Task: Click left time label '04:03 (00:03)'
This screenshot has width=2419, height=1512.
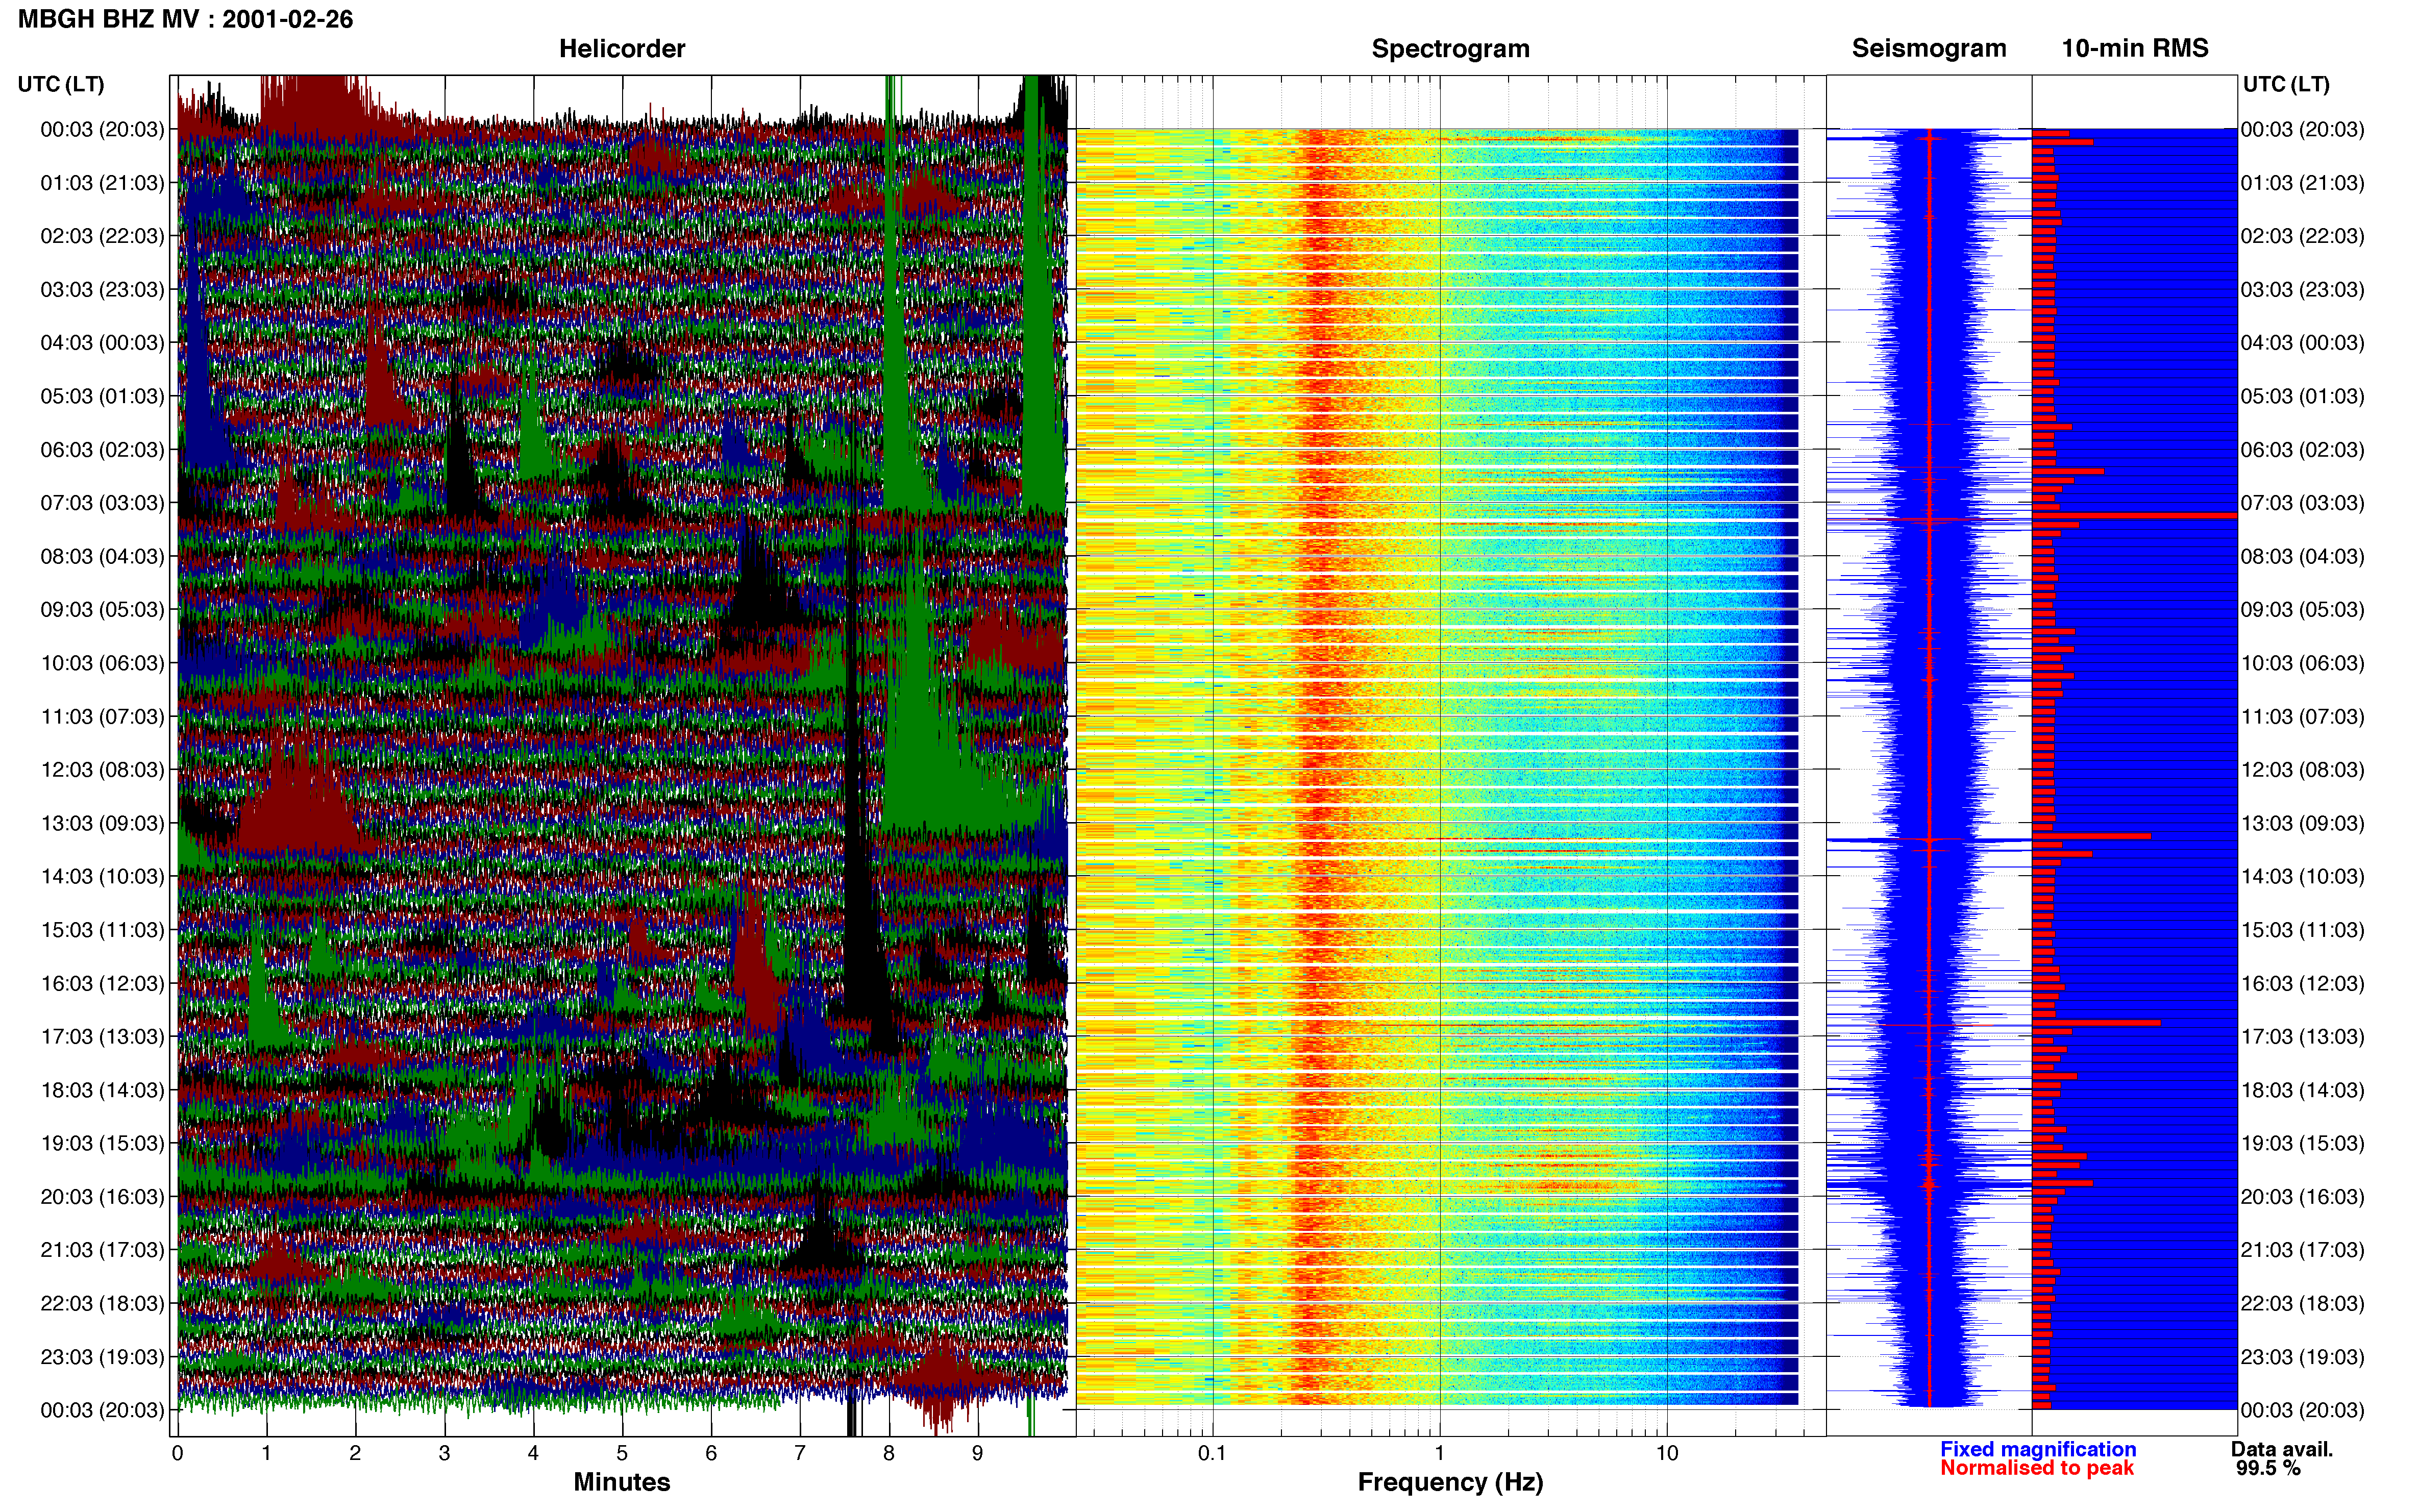Action: (x=102, y=343)
